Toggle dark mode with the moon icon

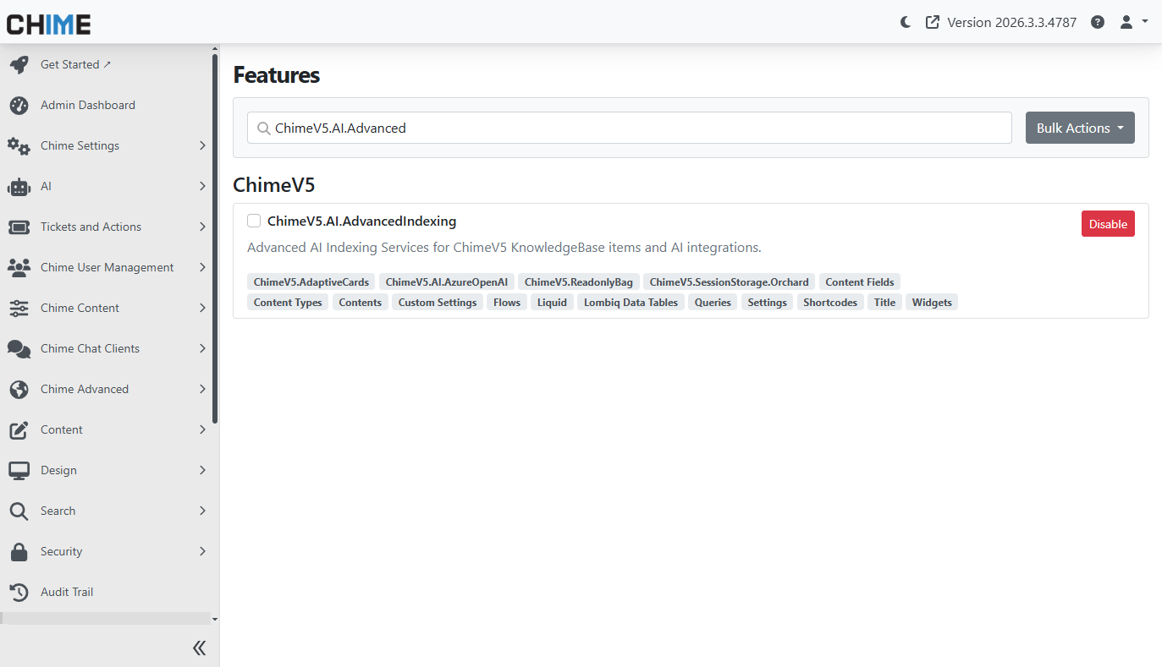[906, 23]
